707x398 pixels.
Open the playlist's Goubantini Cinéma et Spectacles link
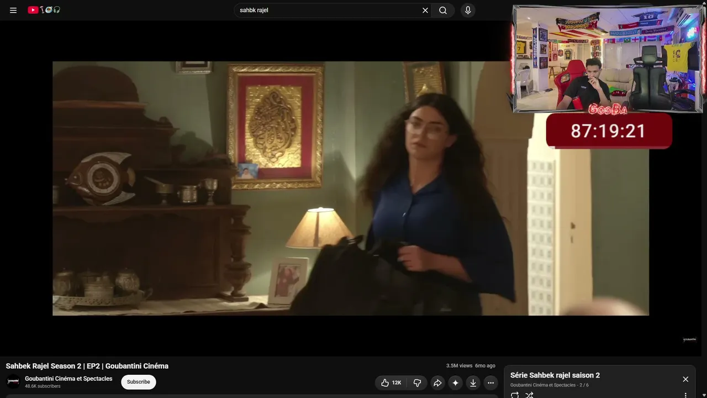[543, 385]
